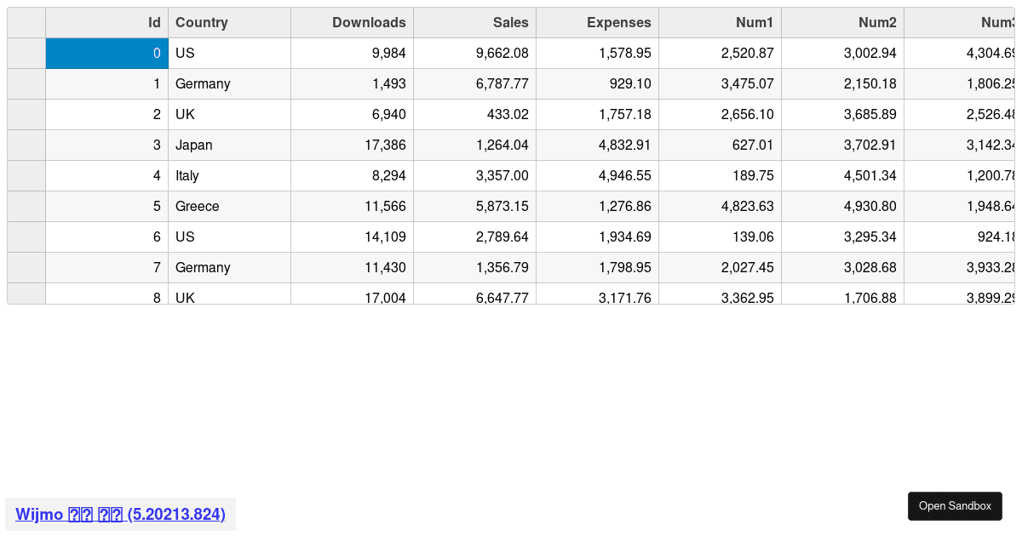Sort by the Sales column header

click(474, 23)
